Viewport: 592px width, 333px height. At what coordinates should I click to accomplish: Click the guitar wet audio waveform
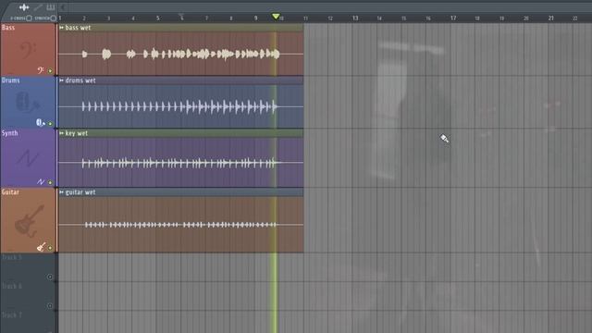pos(181,225)
